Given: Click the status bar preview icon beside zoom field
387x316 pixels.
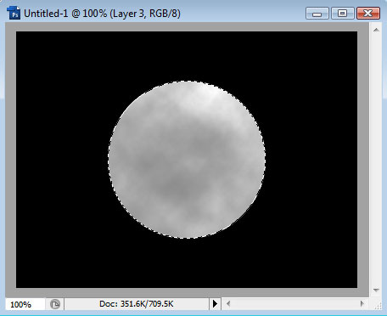Looking at the screenshot, I should [55, 304].
